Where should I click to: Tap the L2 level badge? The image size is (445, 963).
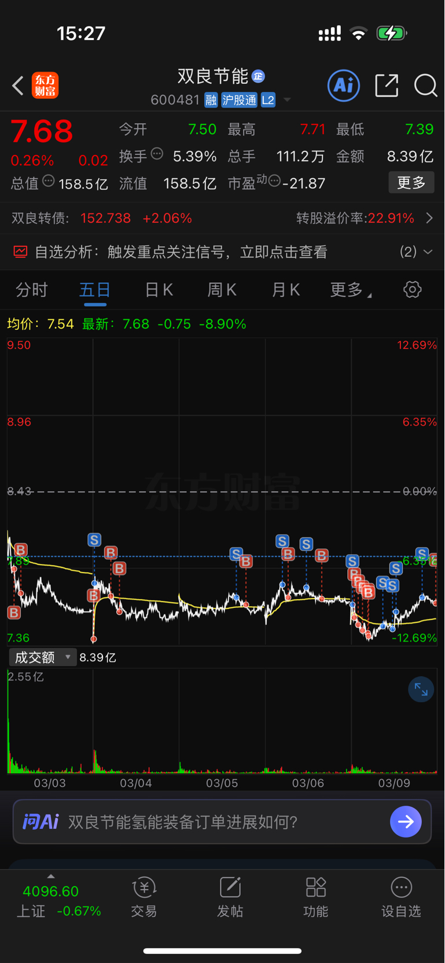(268, 100)
